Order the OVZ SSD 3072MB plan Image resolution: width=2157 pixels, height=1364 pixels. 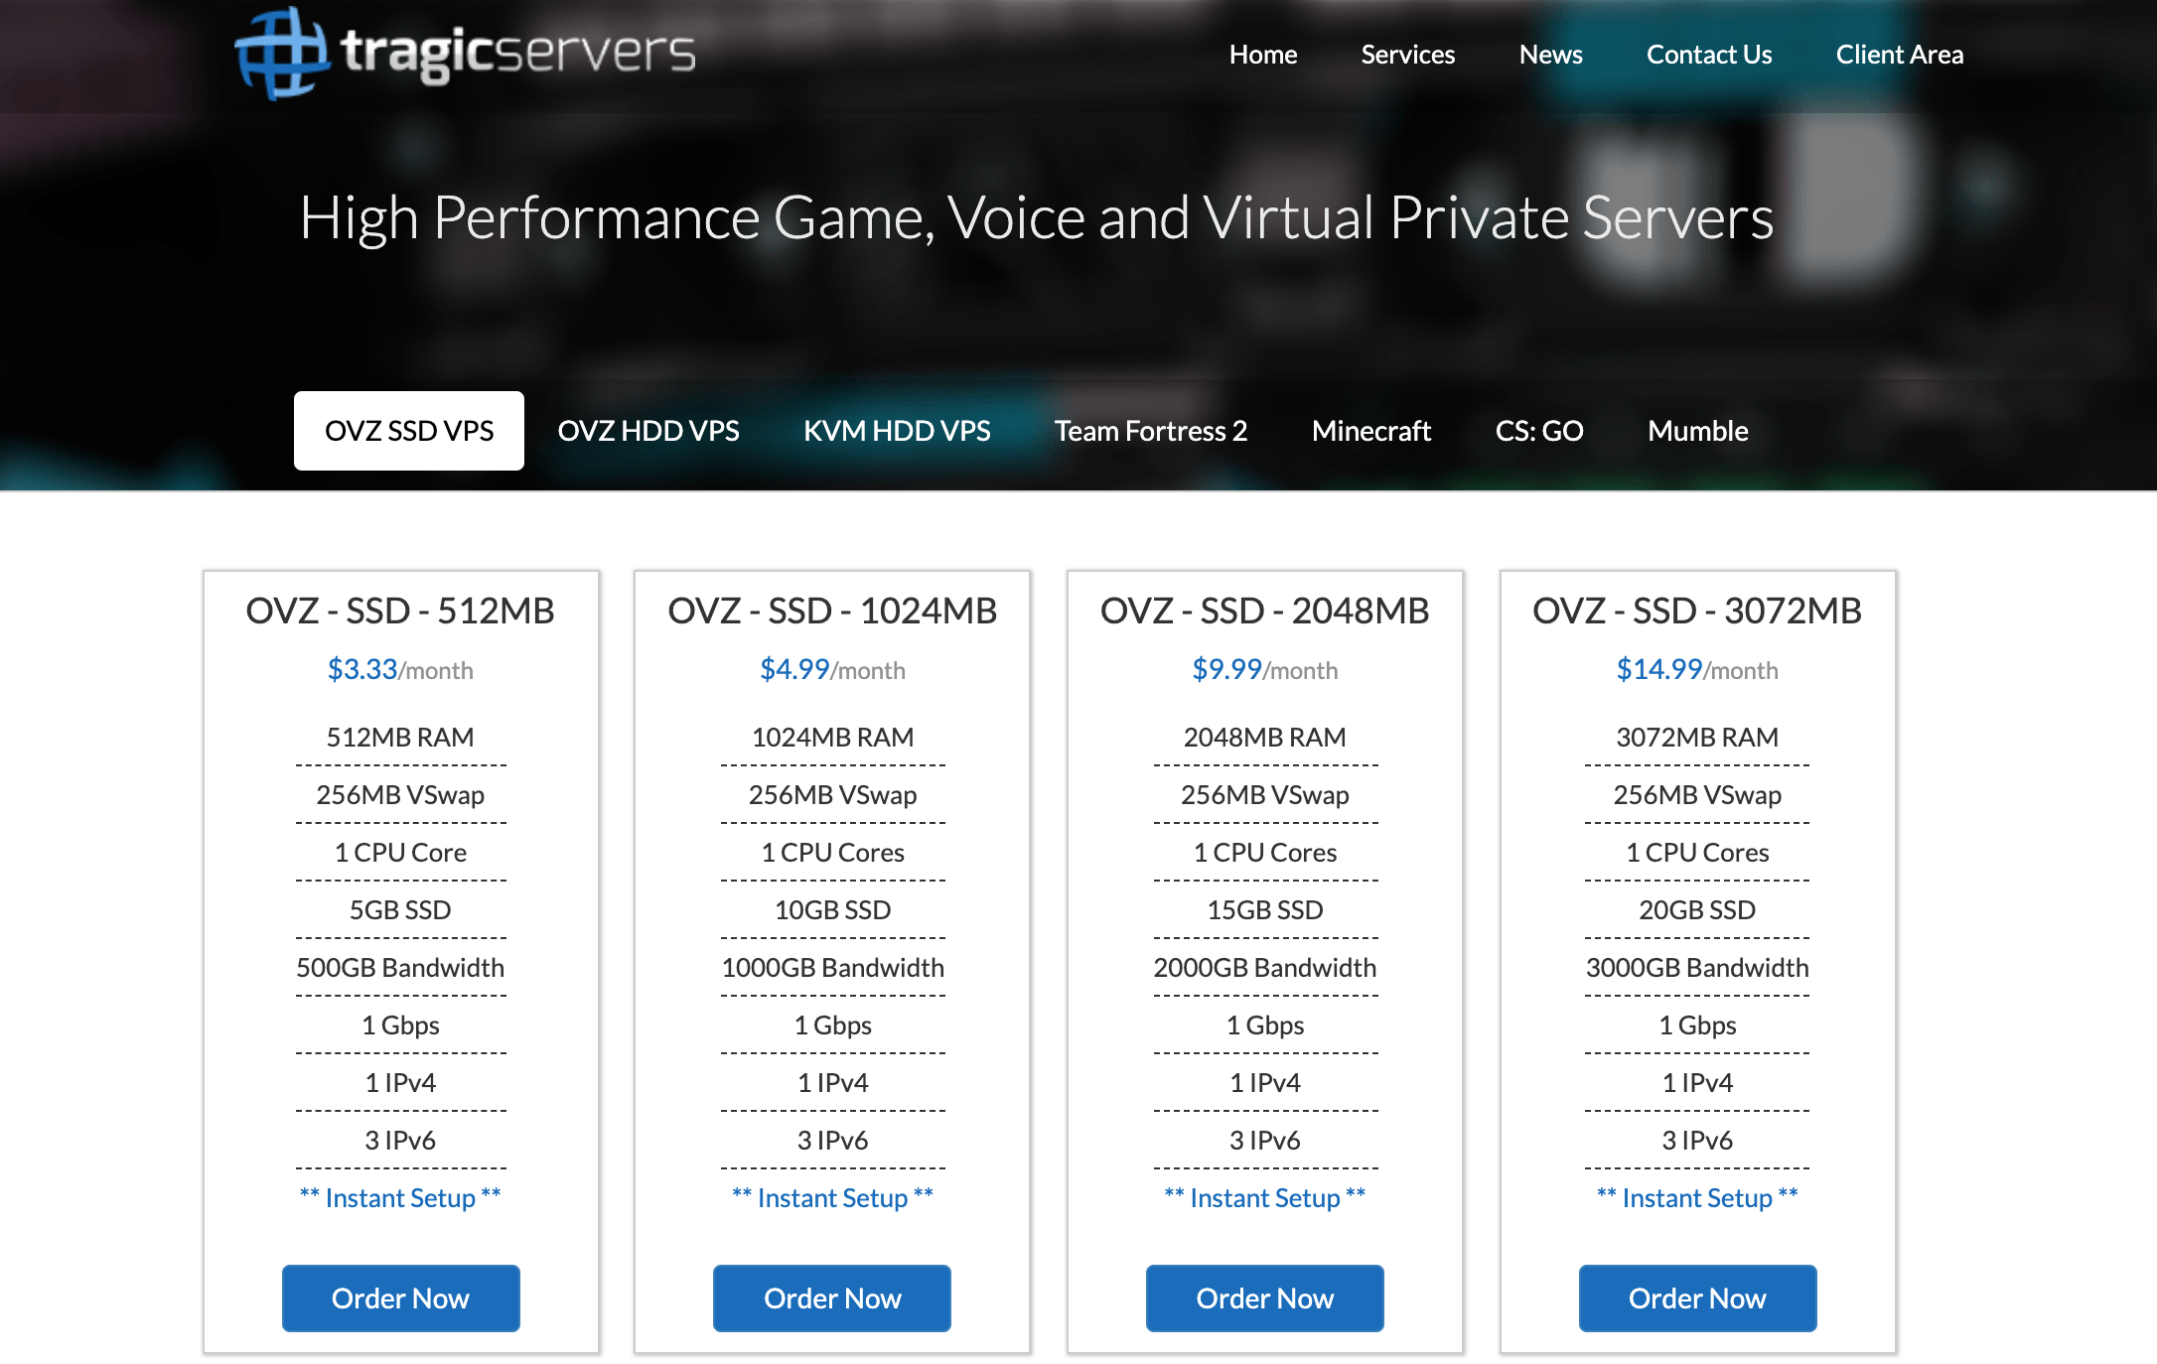pyautogui.click(x=1697, y=1297)
